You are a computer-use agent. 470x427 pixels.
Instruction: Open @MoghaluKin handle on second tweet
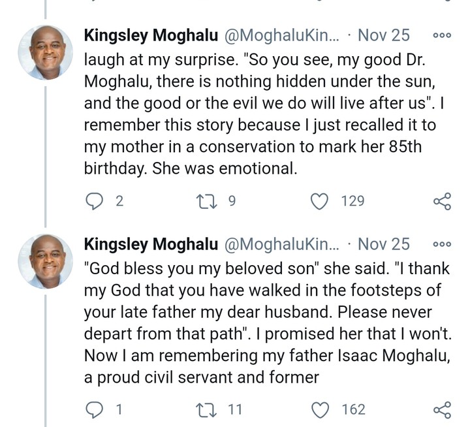point(281,244)
